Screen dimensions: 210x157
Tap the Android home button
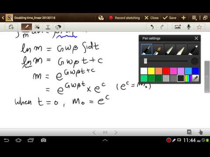click(x=18, y=140)
